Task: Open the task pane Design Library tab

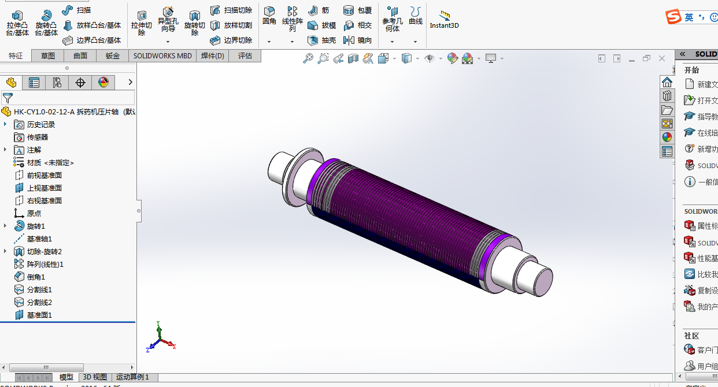Action: (x=667, y=95)
